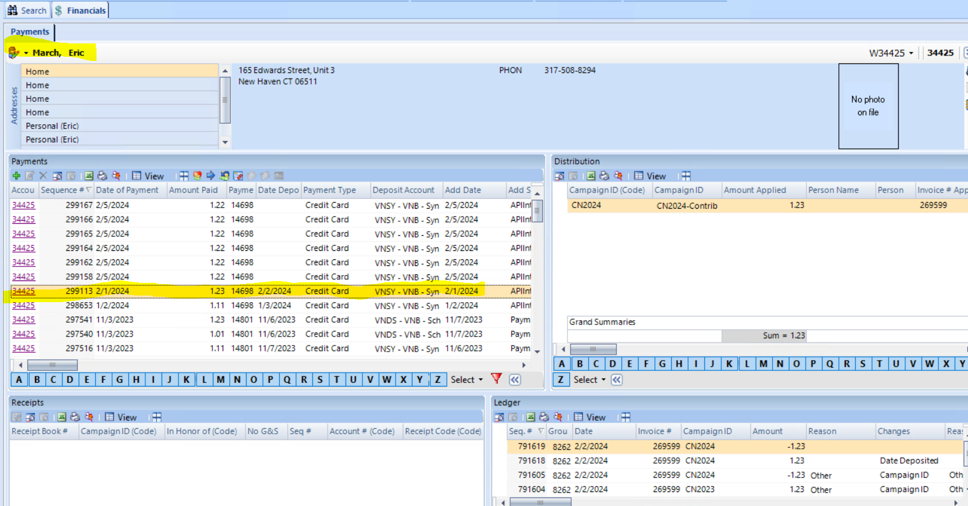Sort Payments by Payment Type column
Image resolution: width=968 pixels, height=506 pixels.
click(336, 190)
